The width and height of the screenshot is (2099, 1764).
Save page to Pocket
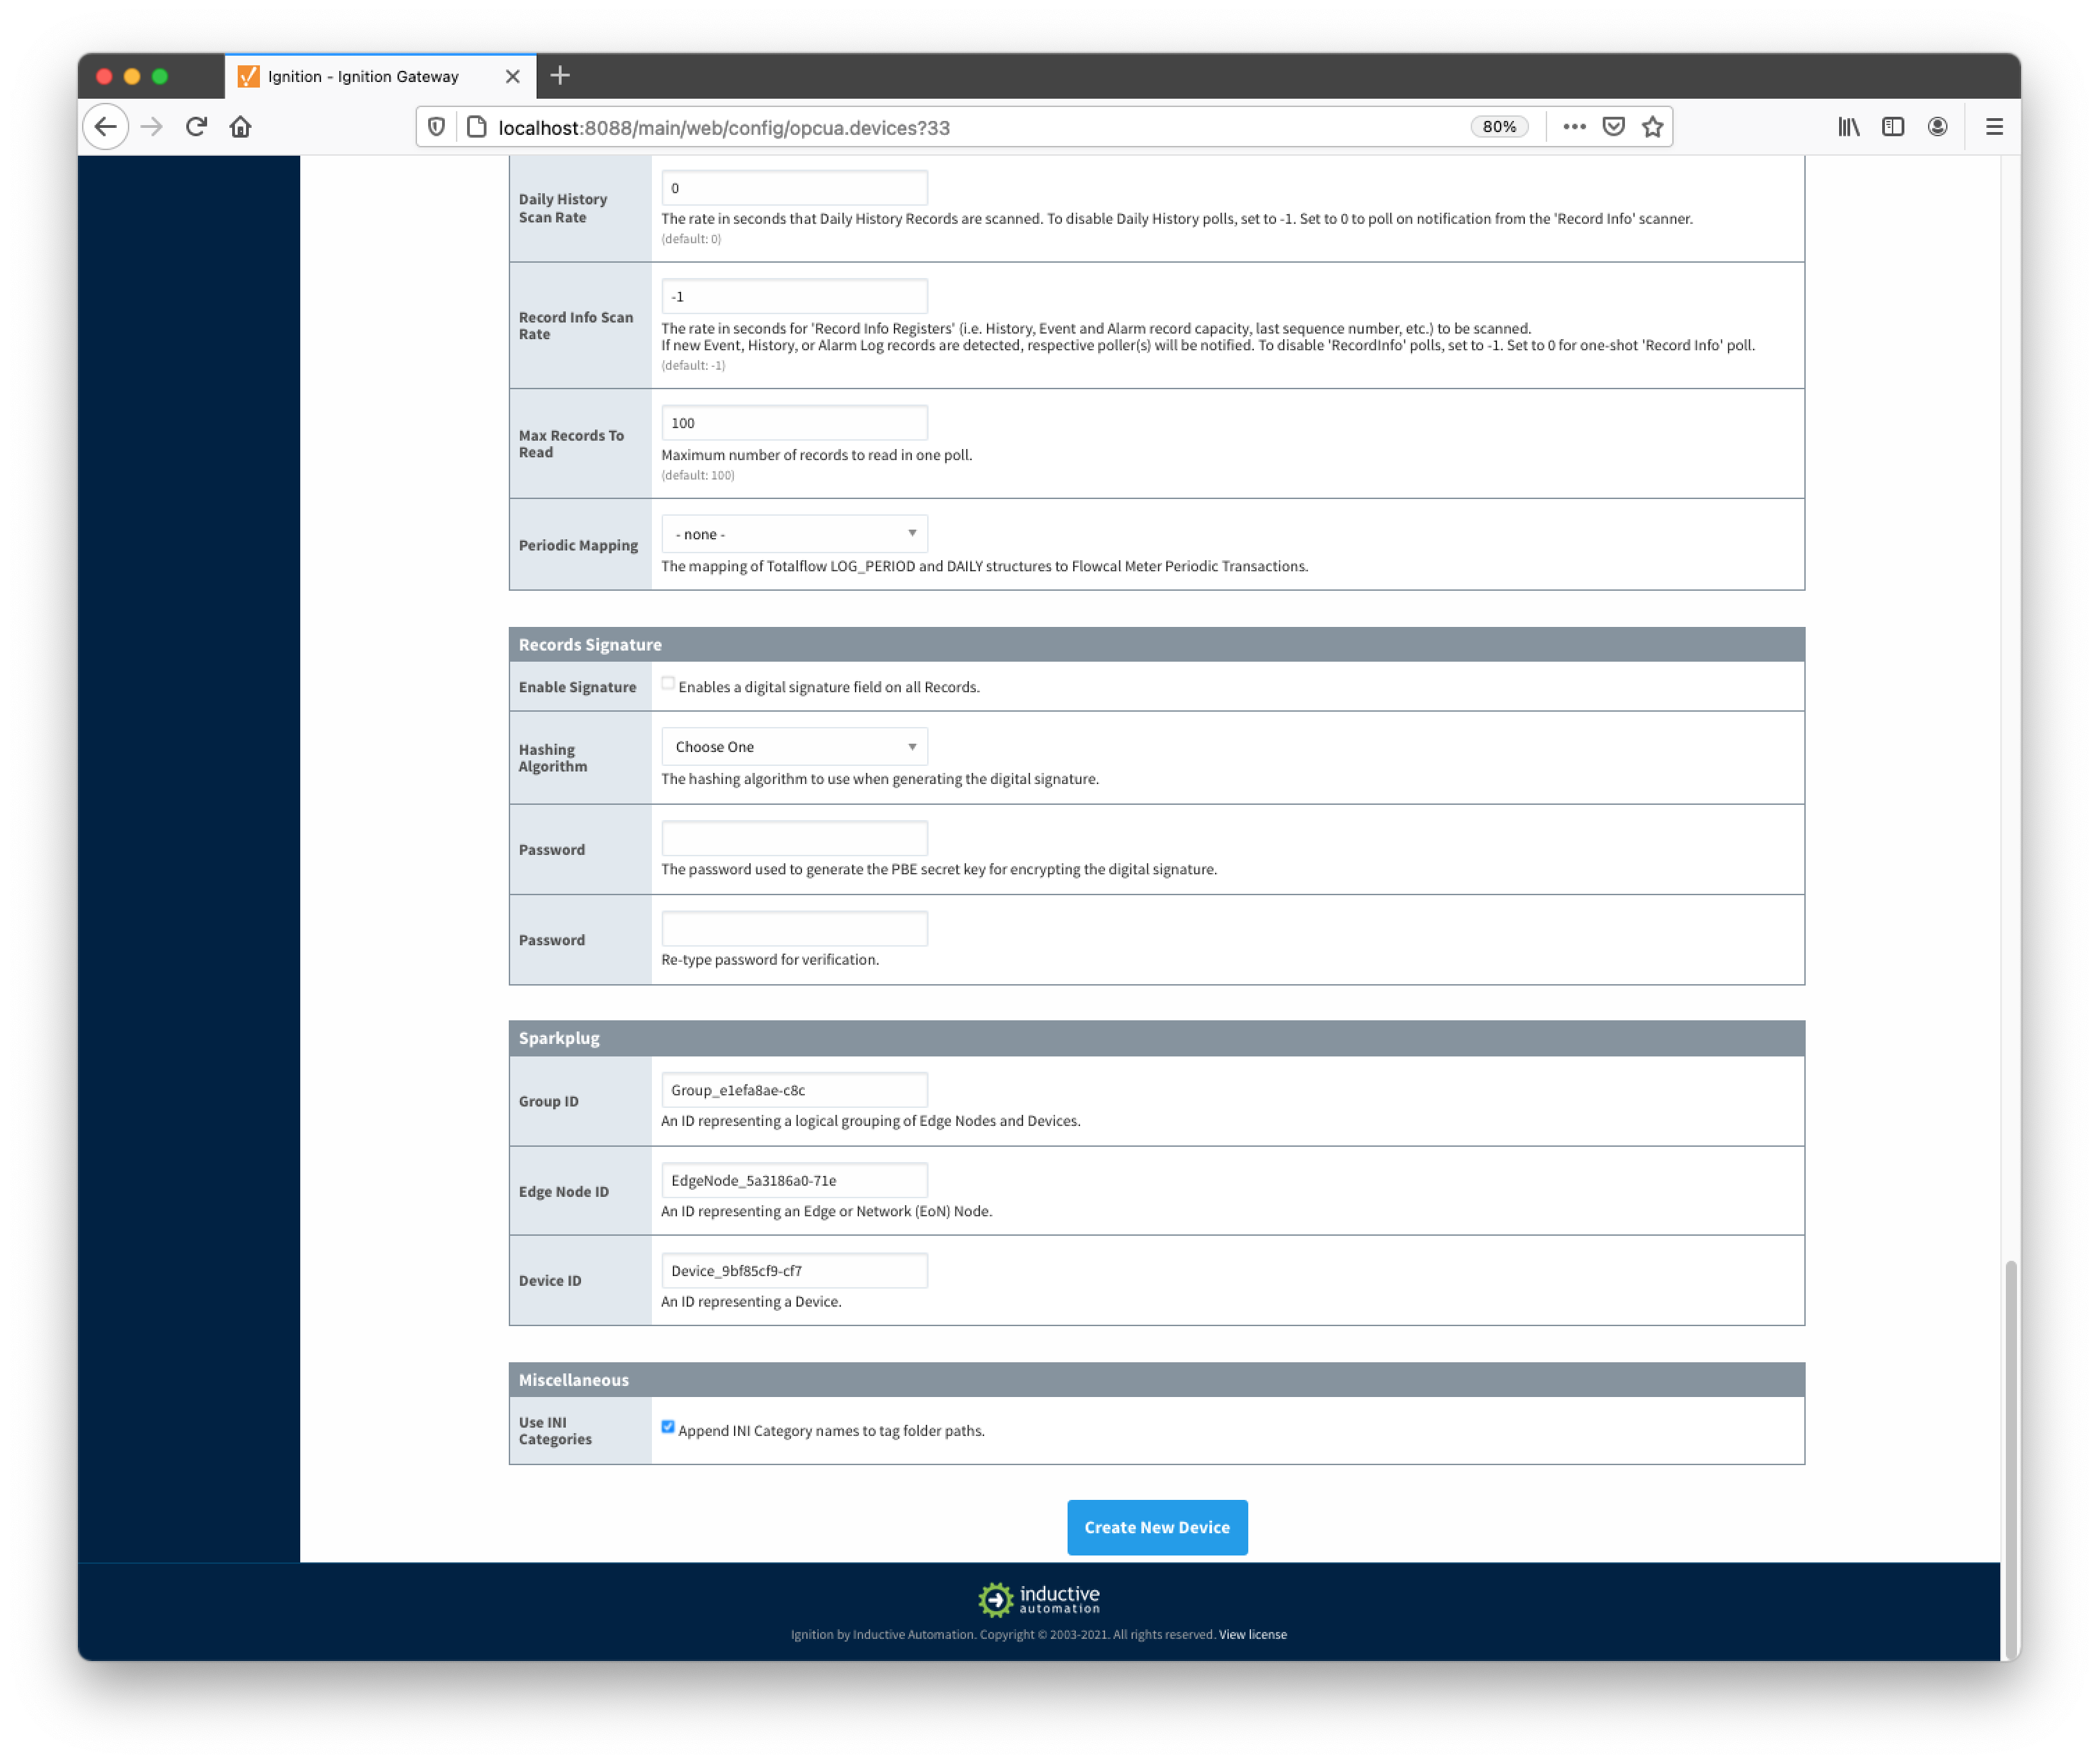(1613, 127)
